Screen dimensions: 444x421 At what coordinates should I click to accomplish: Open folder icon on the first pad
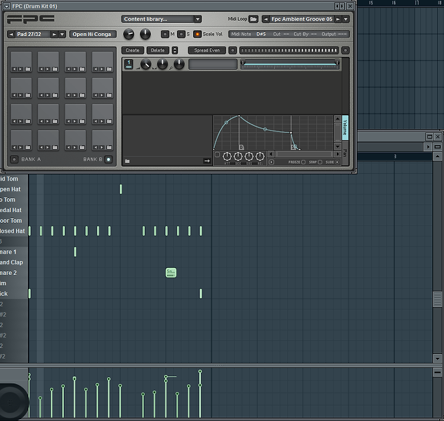[x=28, y=69]
